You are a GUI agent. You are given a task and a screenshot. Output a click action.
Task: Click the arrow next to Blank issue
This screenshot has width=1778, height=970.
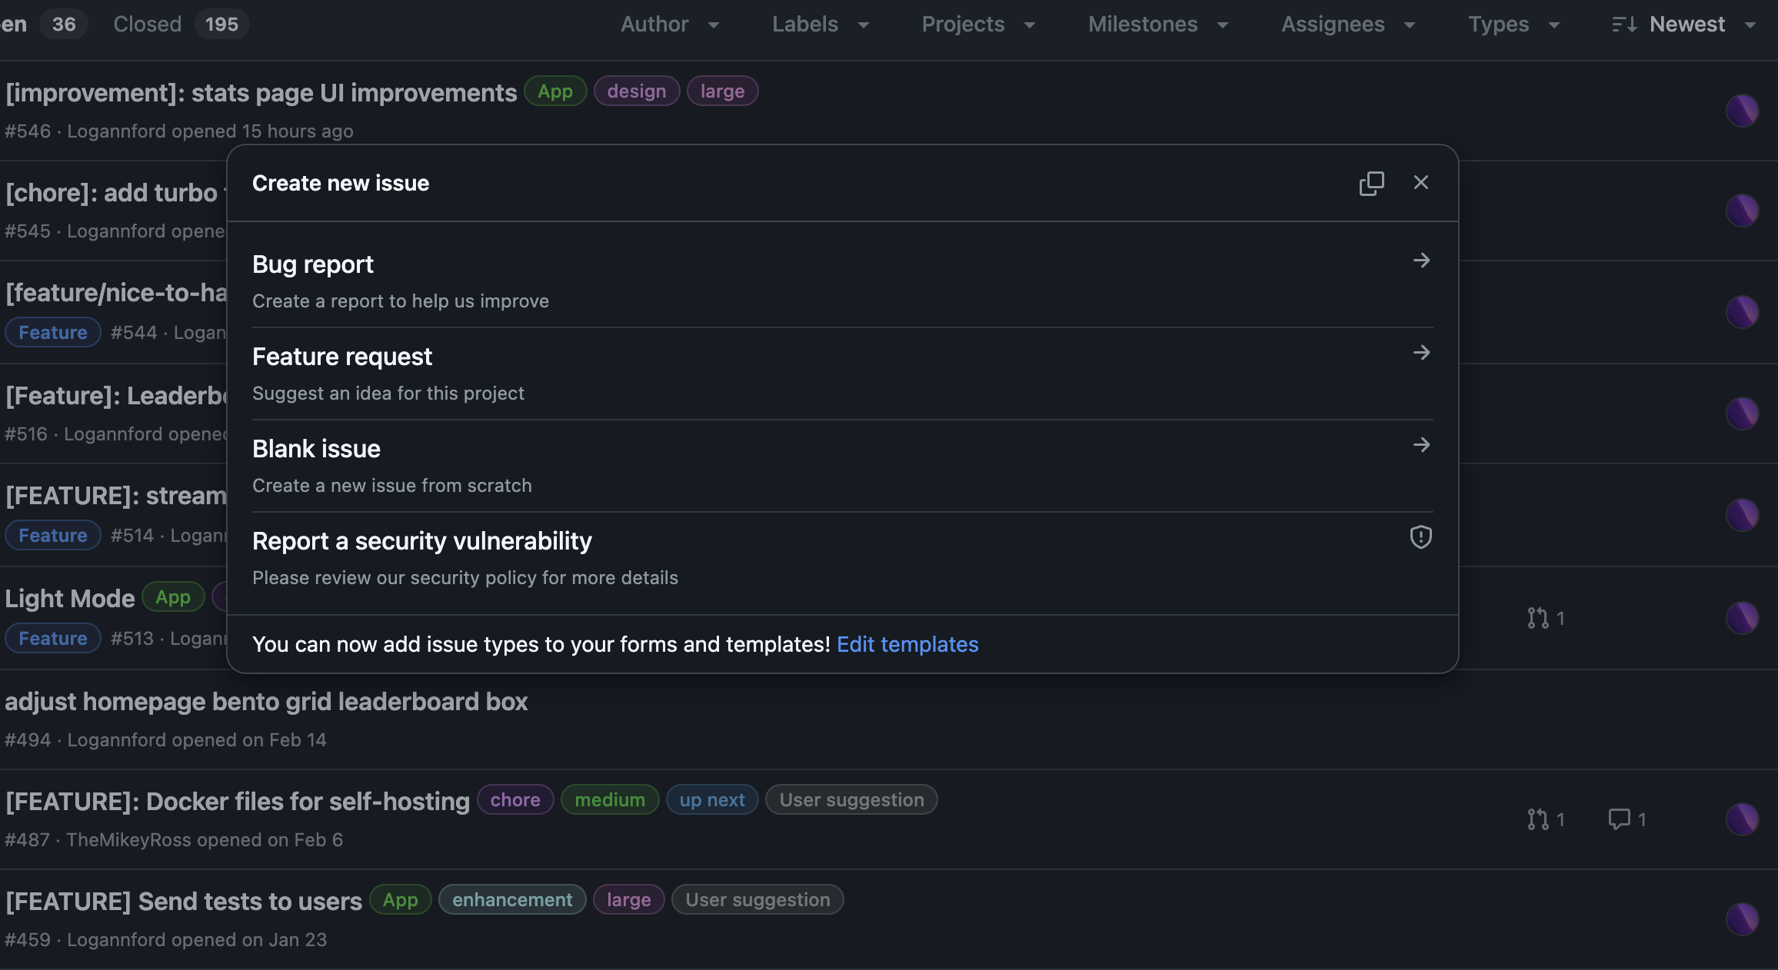[x=1420, y=445]
